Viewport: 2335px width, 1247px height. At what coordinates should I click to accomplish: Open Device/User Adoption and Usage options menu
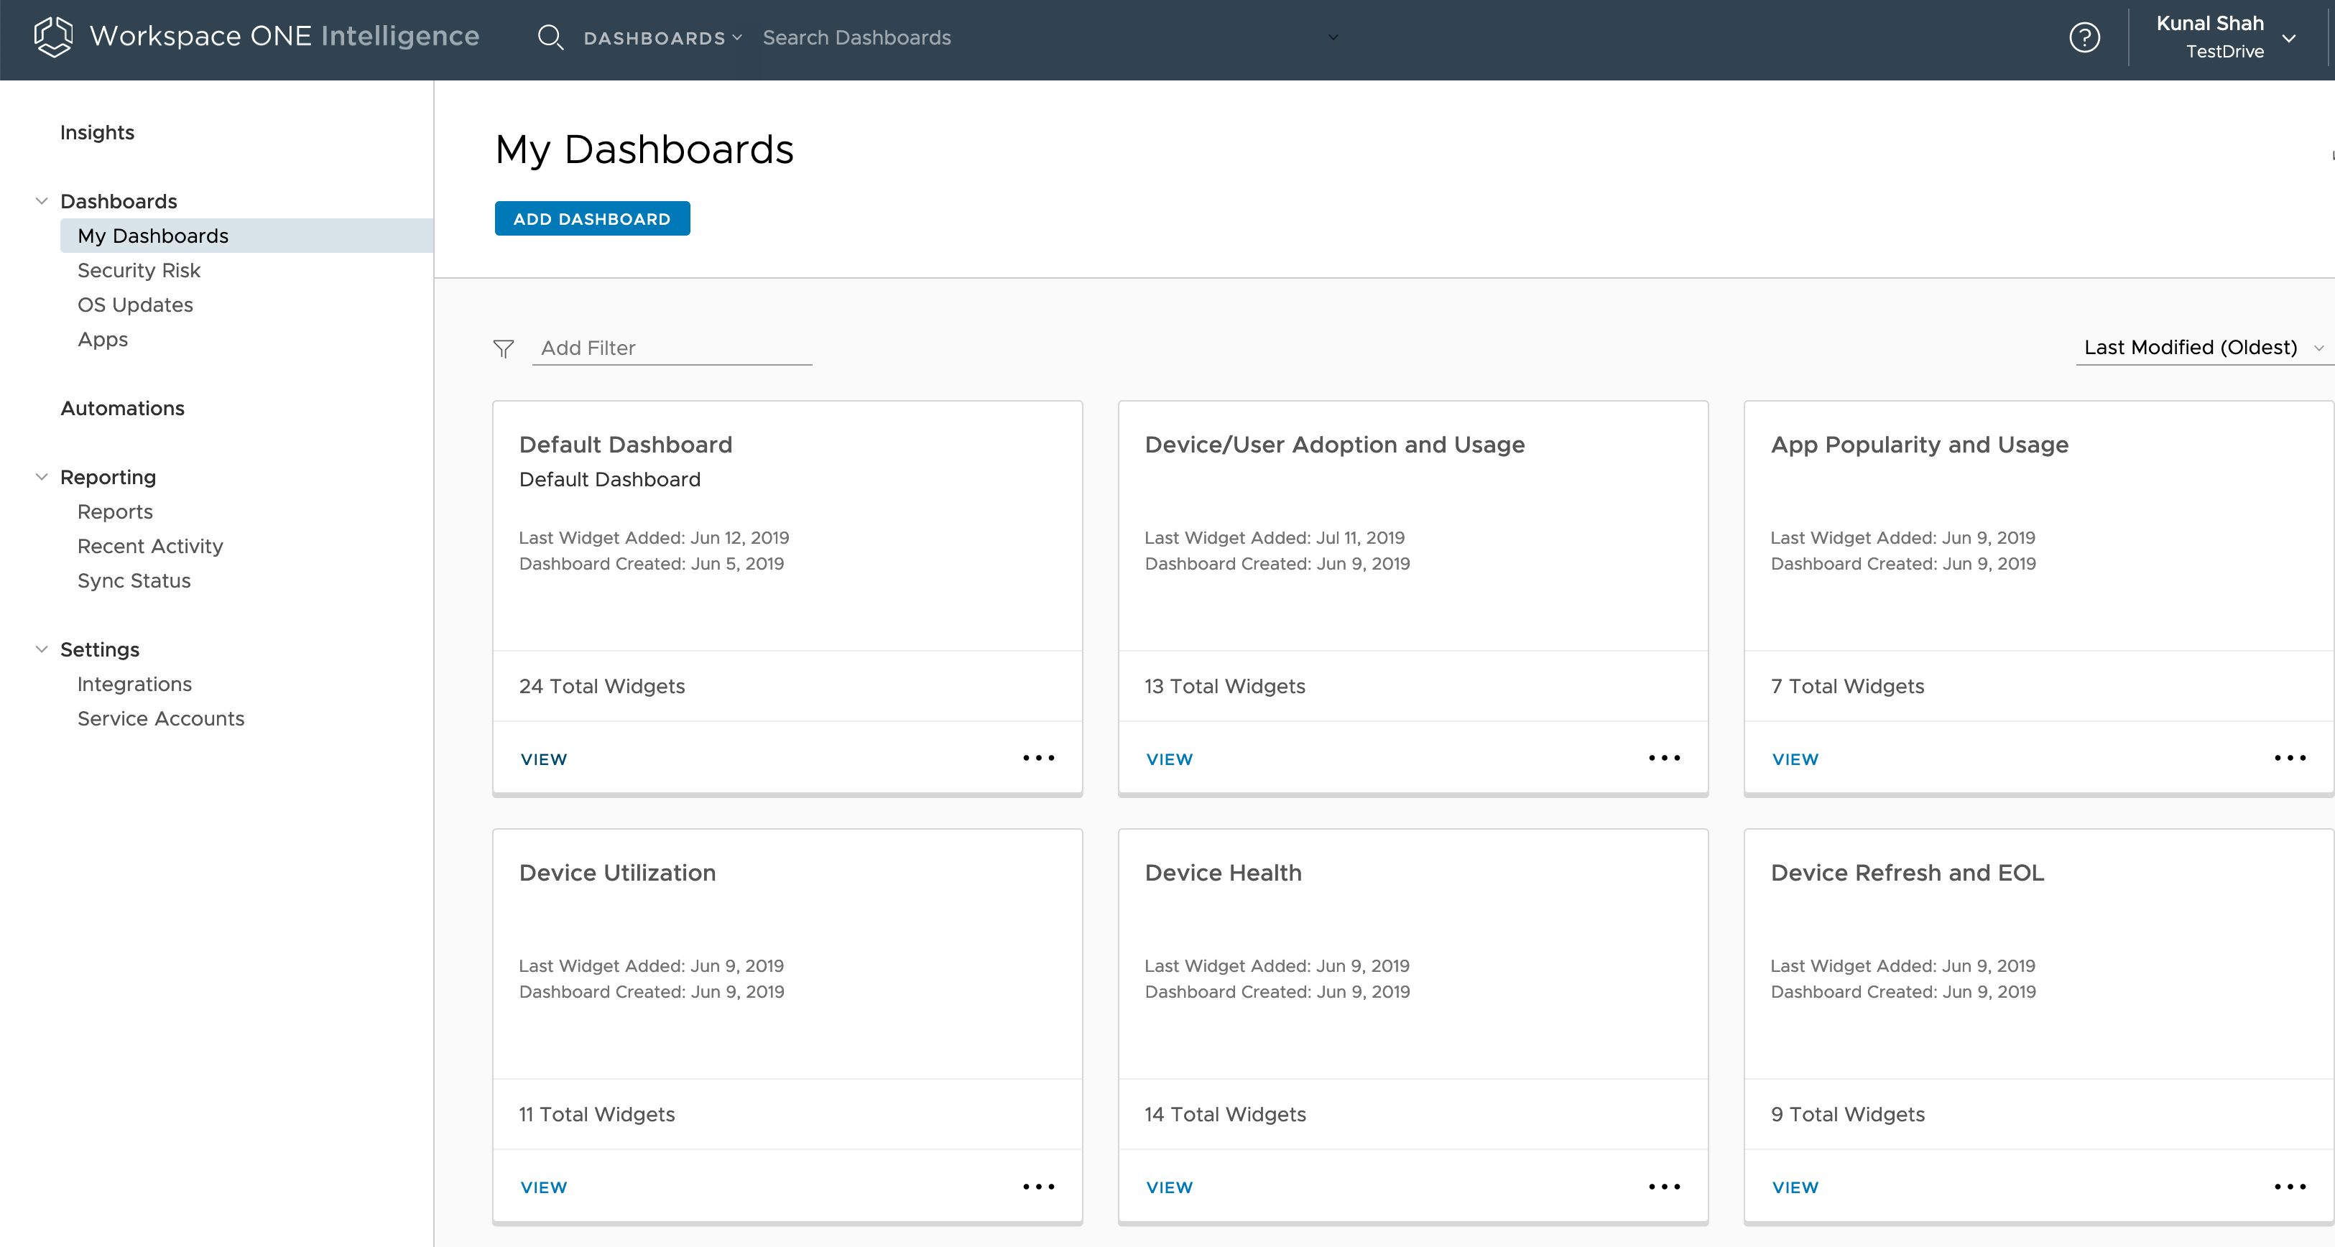(1663, 758)
